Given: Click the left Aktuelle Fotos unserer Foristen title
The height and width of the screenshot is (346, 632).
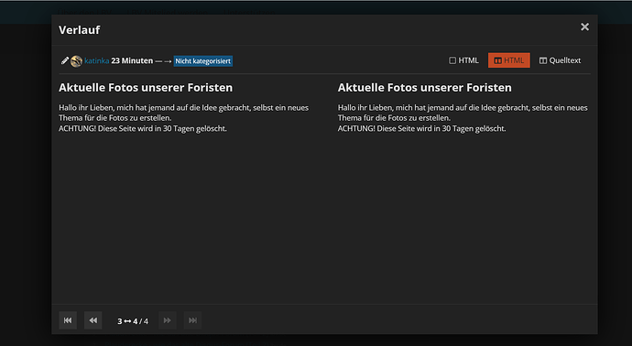Looking at the screenshot, I should [x=146, y=87].
